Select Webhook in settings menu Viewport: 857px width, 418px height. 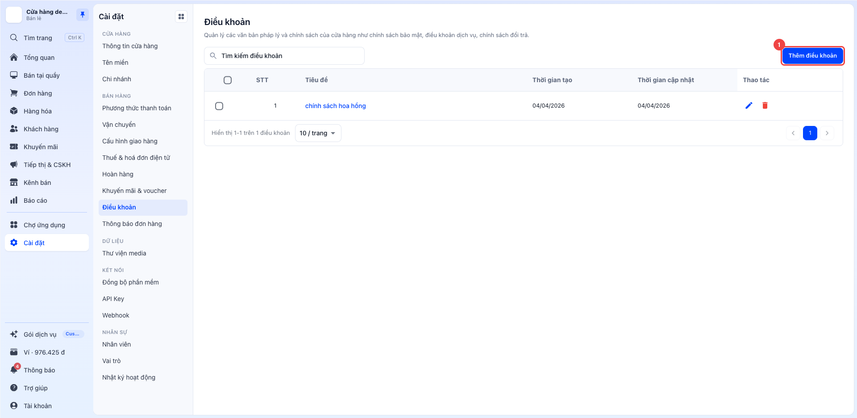tap(143, 315)
